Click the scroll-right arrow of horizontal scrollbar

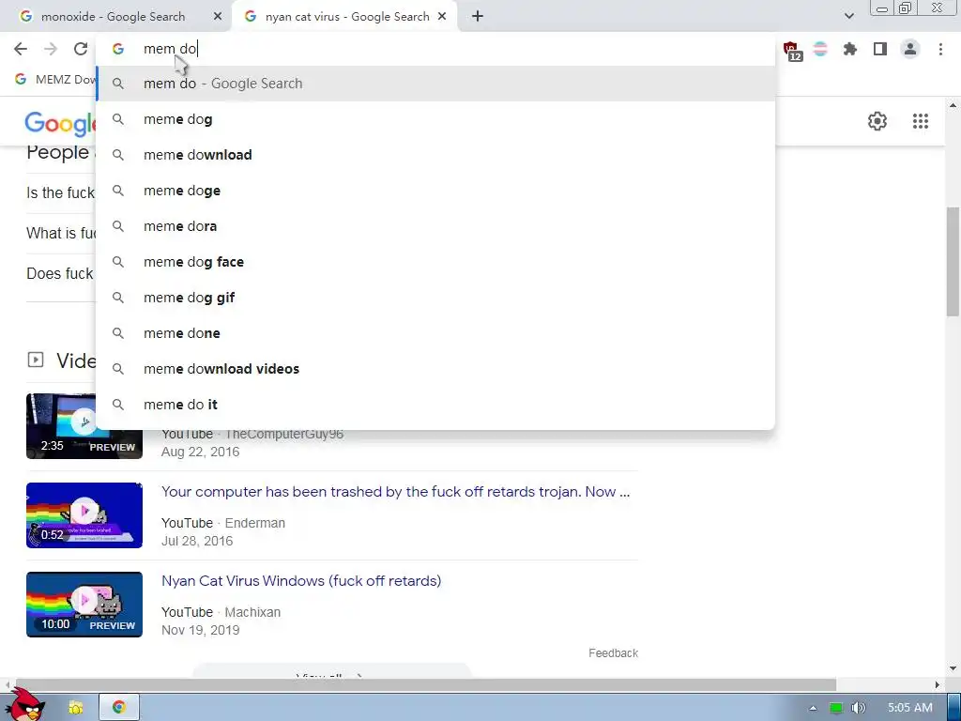938,684
